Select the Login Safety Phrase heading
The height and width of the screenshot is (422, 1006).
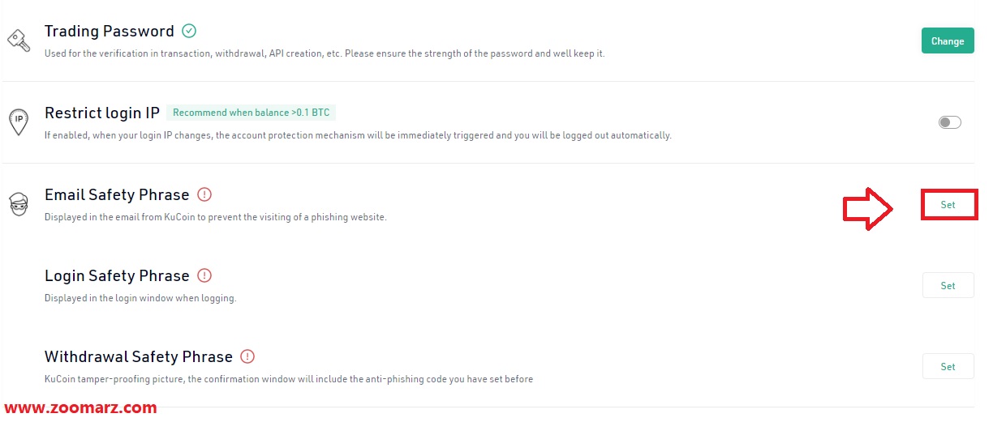pos(117,275)
